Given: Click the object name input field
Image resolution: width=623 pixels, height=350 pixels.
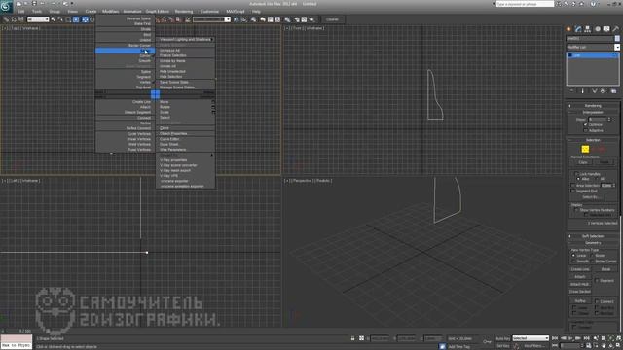Looking at the screenshot, I should (590, 38).
